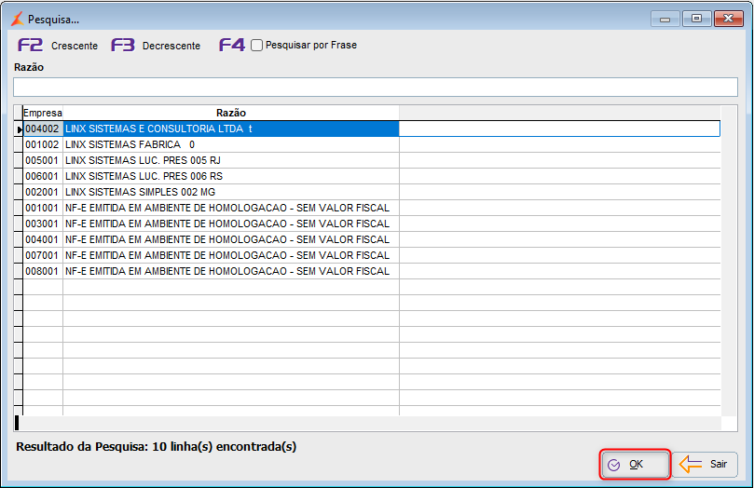
Task: Exit the dialog with the Sair button
Action: pos(705,465)
